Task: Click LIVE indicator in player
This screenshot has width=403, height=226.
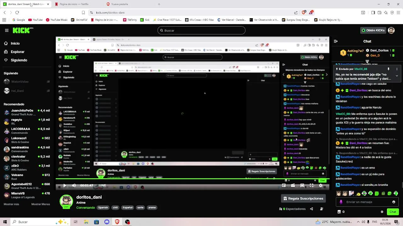Action: point(103,186)
